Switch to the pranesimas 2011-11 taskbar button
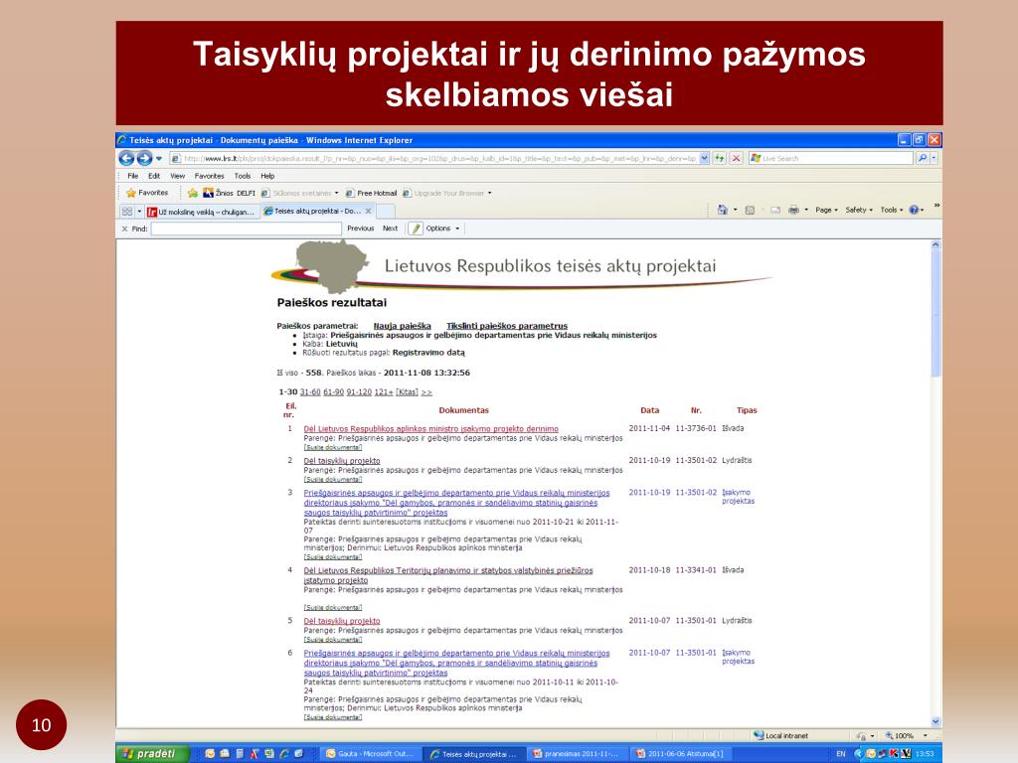Screen dimensions: 1018x763 576,754
